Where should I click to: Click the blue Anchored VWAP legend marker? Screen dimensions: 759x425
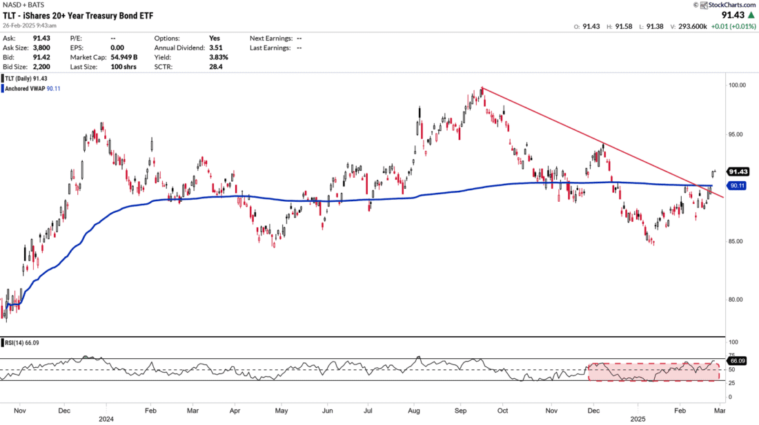[x=2, y=87]
